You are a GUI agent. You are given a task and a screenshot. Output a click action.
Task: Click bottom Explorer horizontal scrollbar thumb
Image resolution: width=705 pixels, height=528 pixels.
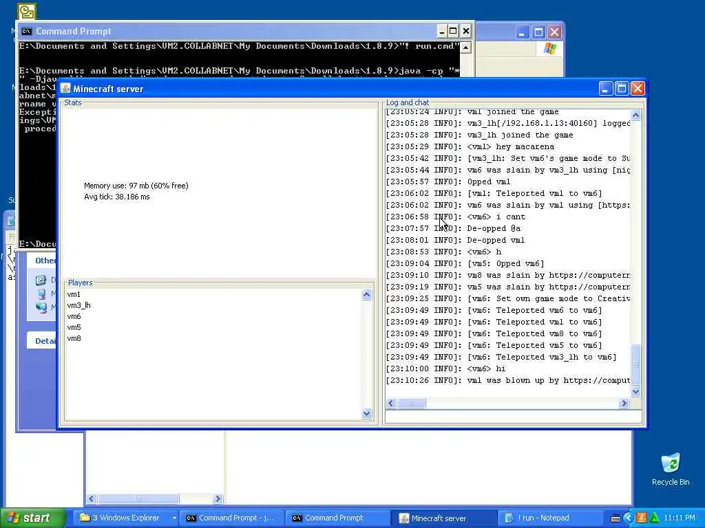pyautogui.click(x=138, y=498)
